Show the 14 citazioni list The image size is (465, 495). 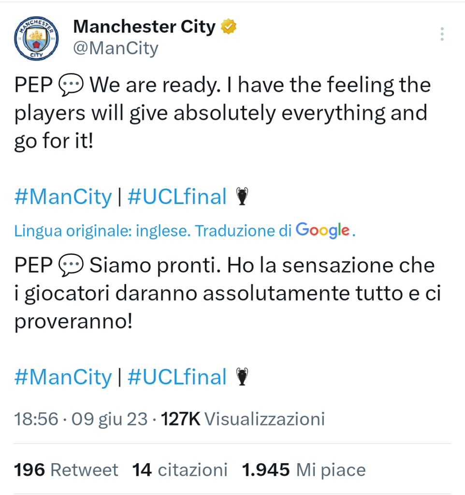180,469
